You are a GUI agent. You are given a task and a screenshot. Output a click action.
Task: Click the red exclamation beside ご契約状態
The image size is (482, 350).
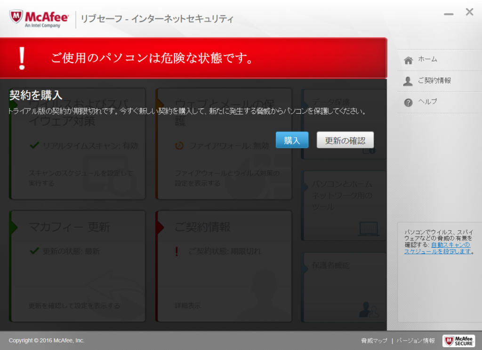point(177,251)
